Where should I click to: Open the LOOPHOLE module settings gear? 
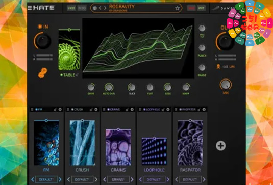pos(168,110)
